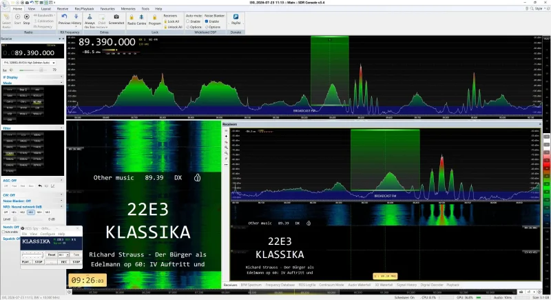The width and height of the screenshot is (551, 300).
Task: Select NR3 noise reduction button
Action: click(30, 212)
